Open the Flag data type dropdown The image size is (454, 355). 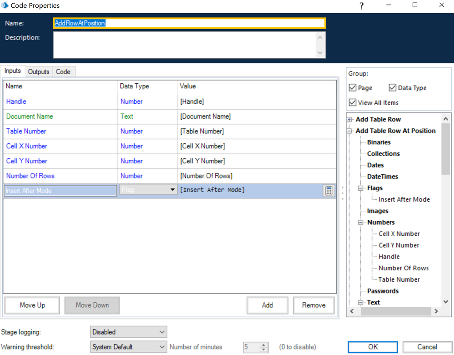pyautogui.click(x=173, y=190)
